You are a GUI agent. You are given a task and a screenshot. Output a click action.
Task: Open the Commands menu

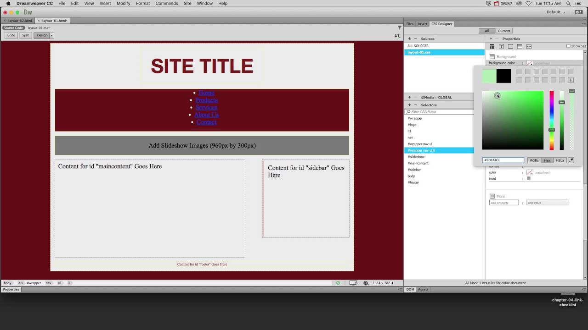click(167, 3)
